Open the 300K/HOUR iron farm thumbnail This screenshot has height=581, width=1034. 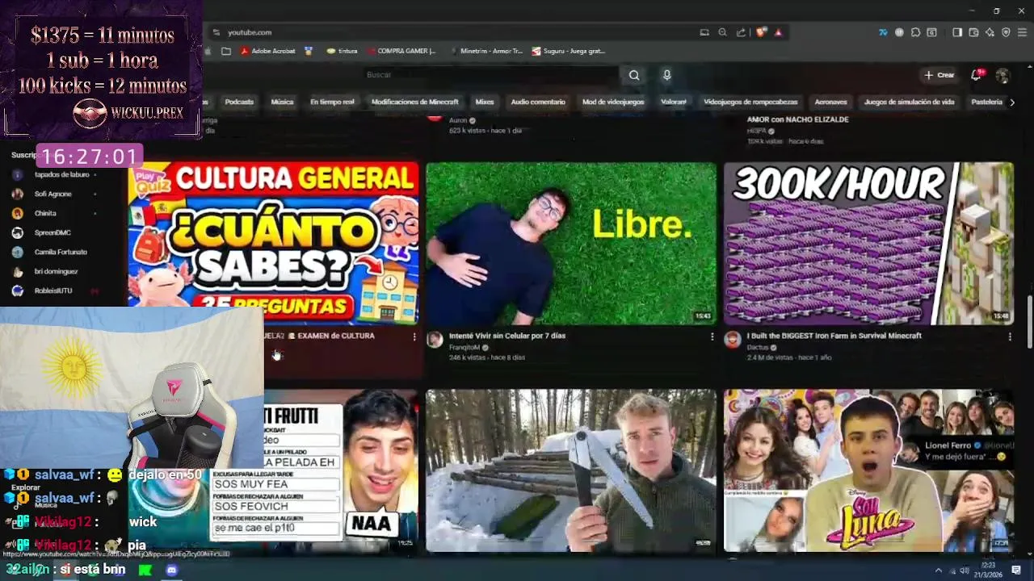868,244
